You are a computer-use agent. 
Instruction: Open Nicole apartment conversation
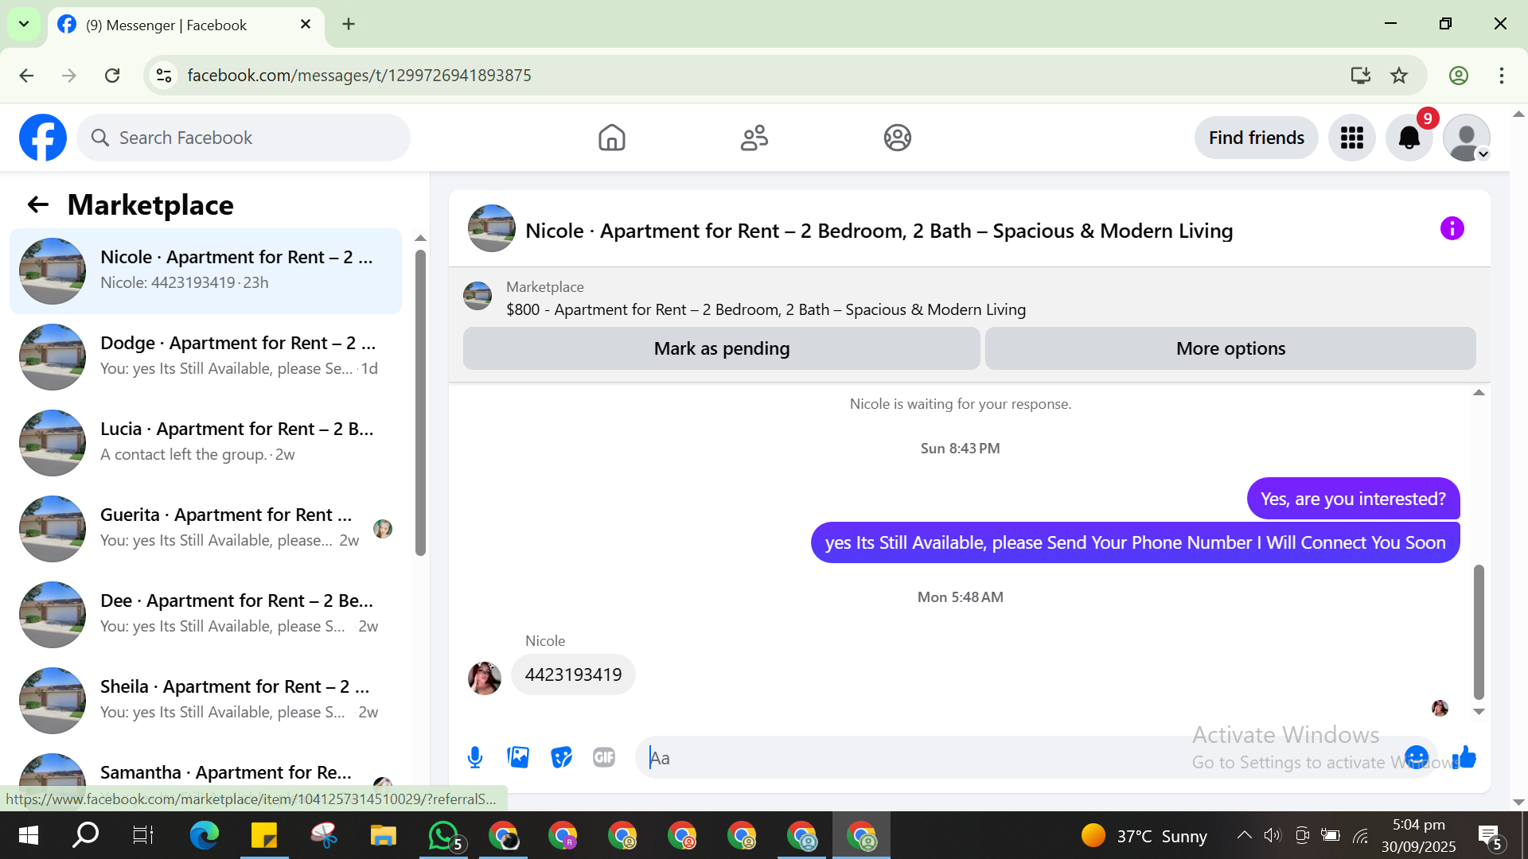[x=206, y=270]
